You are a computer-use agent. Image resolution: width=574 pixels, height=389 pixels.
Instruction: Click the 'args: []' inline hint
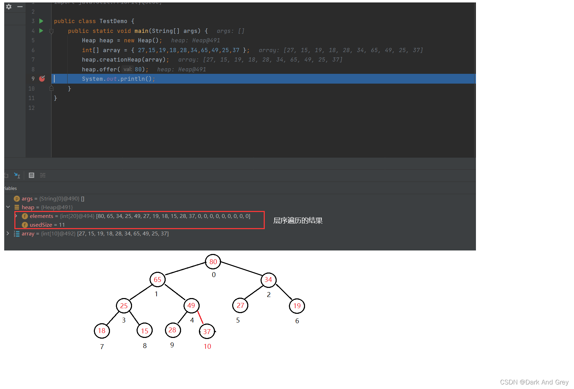click(230, 31)
